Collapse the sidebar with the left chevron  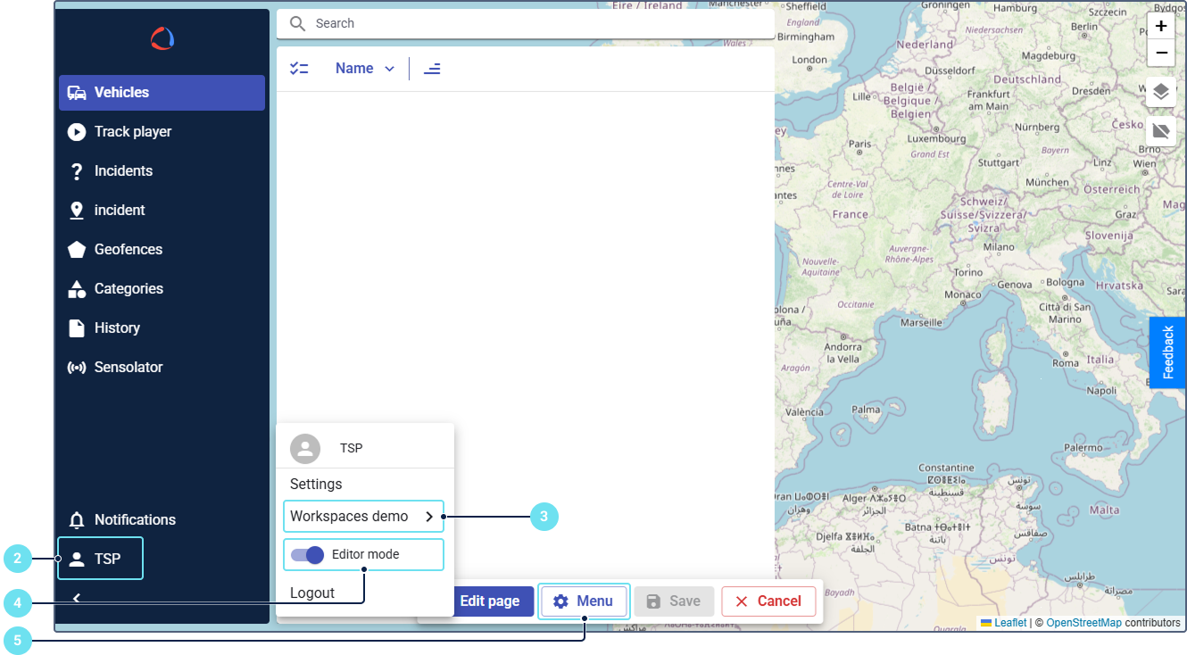point(77,598)
